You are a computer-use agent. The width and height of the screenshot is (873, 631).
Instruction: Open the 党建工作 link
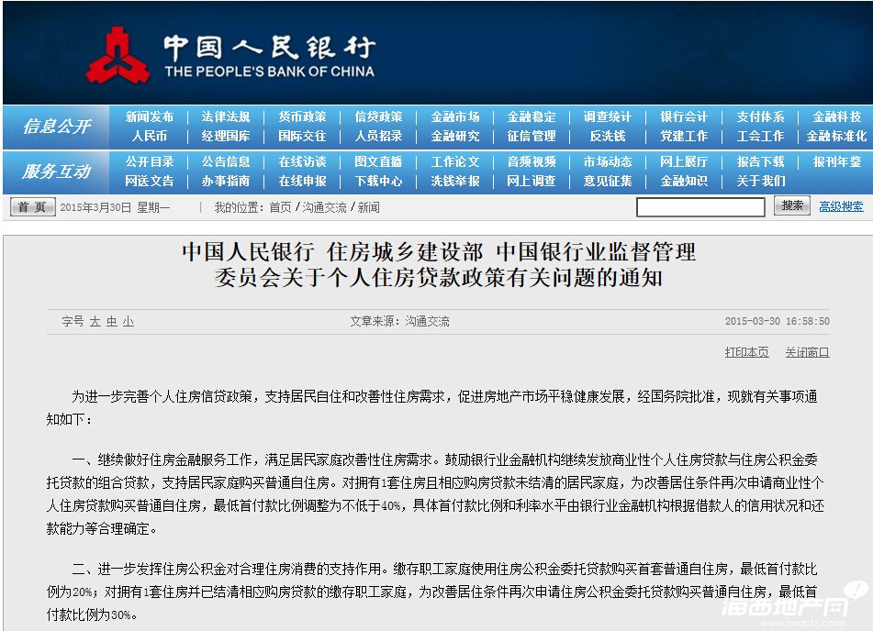684,137
